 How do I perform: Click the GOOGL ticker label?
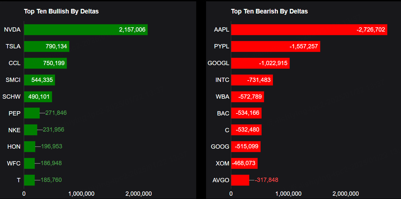[x=218, y=63]
